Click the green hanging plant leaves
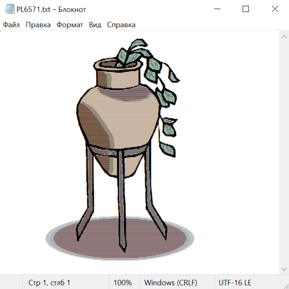 pos(167,96)
